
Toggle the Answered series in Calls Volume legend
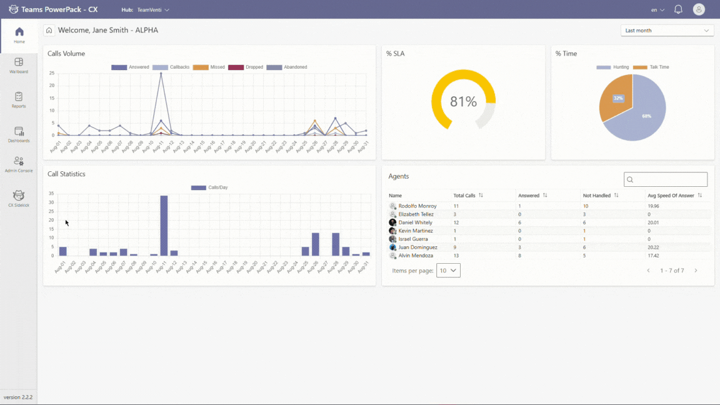(x=130, y=67)
